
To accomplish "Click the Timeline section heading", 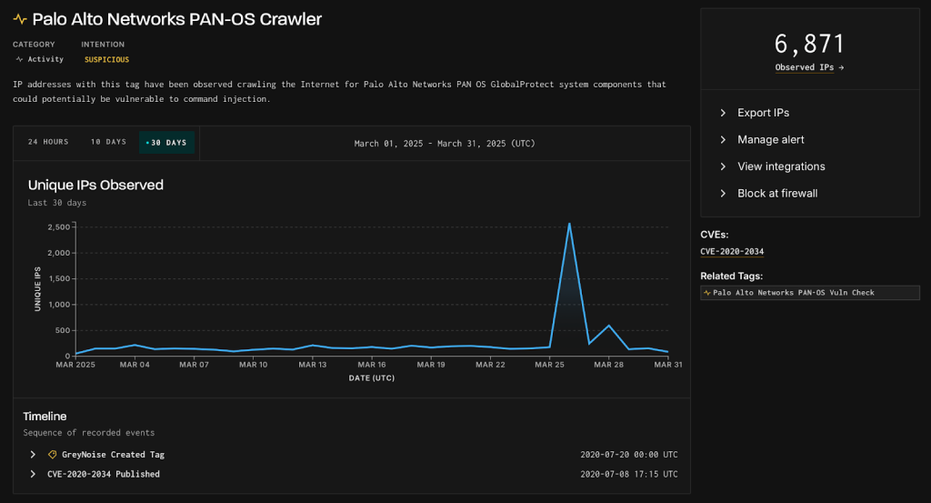I will pos(45,417).
